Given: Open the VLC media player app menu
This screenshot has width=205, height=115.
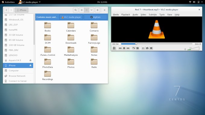Looking at the screenshot, I should 30,2.
